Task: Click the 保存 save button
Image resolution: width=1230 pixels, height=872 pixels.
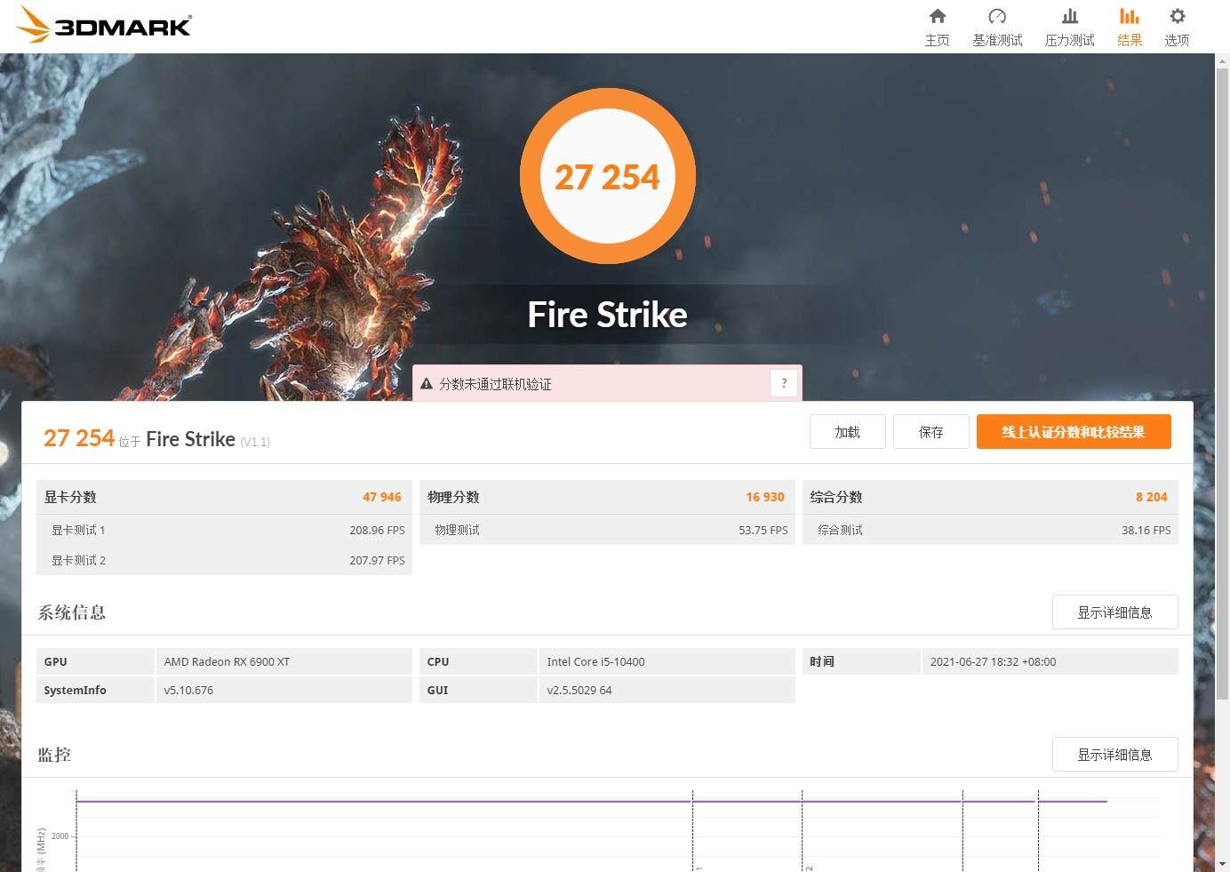Action: tap(931, 432)
